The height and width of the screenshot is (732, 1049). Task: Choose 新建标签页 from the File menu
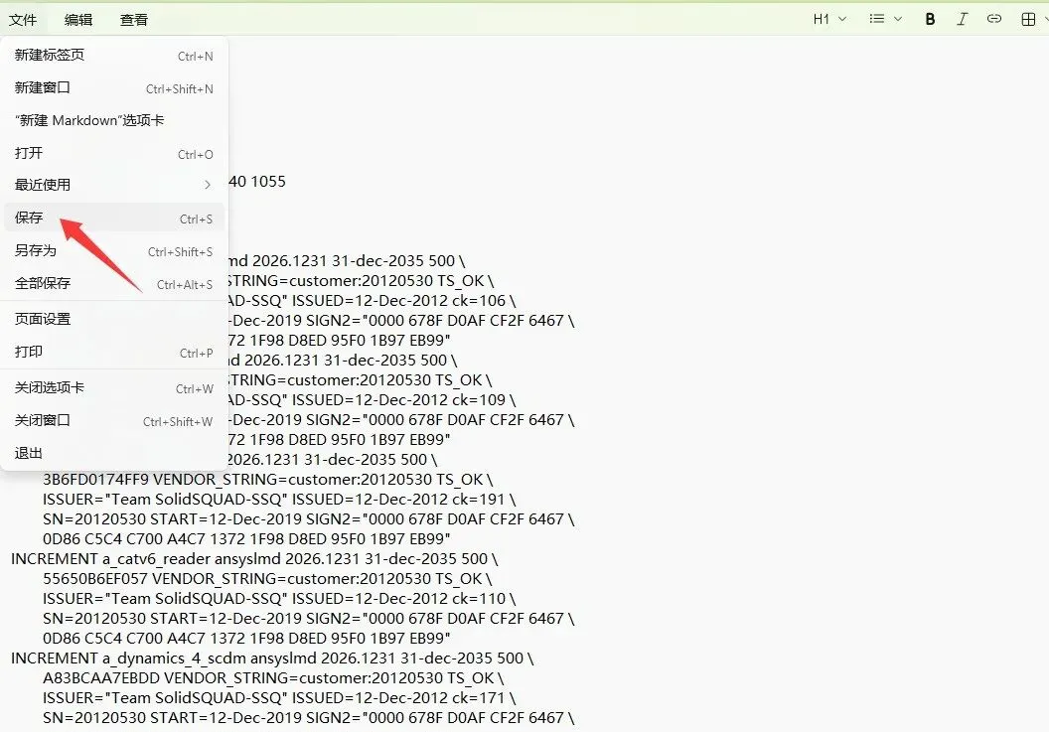click(x=114, y=56)
